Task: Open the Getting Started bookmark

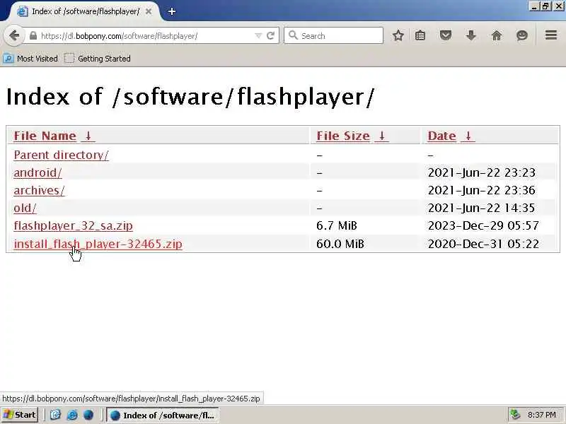Action: (x=98, y=59)
